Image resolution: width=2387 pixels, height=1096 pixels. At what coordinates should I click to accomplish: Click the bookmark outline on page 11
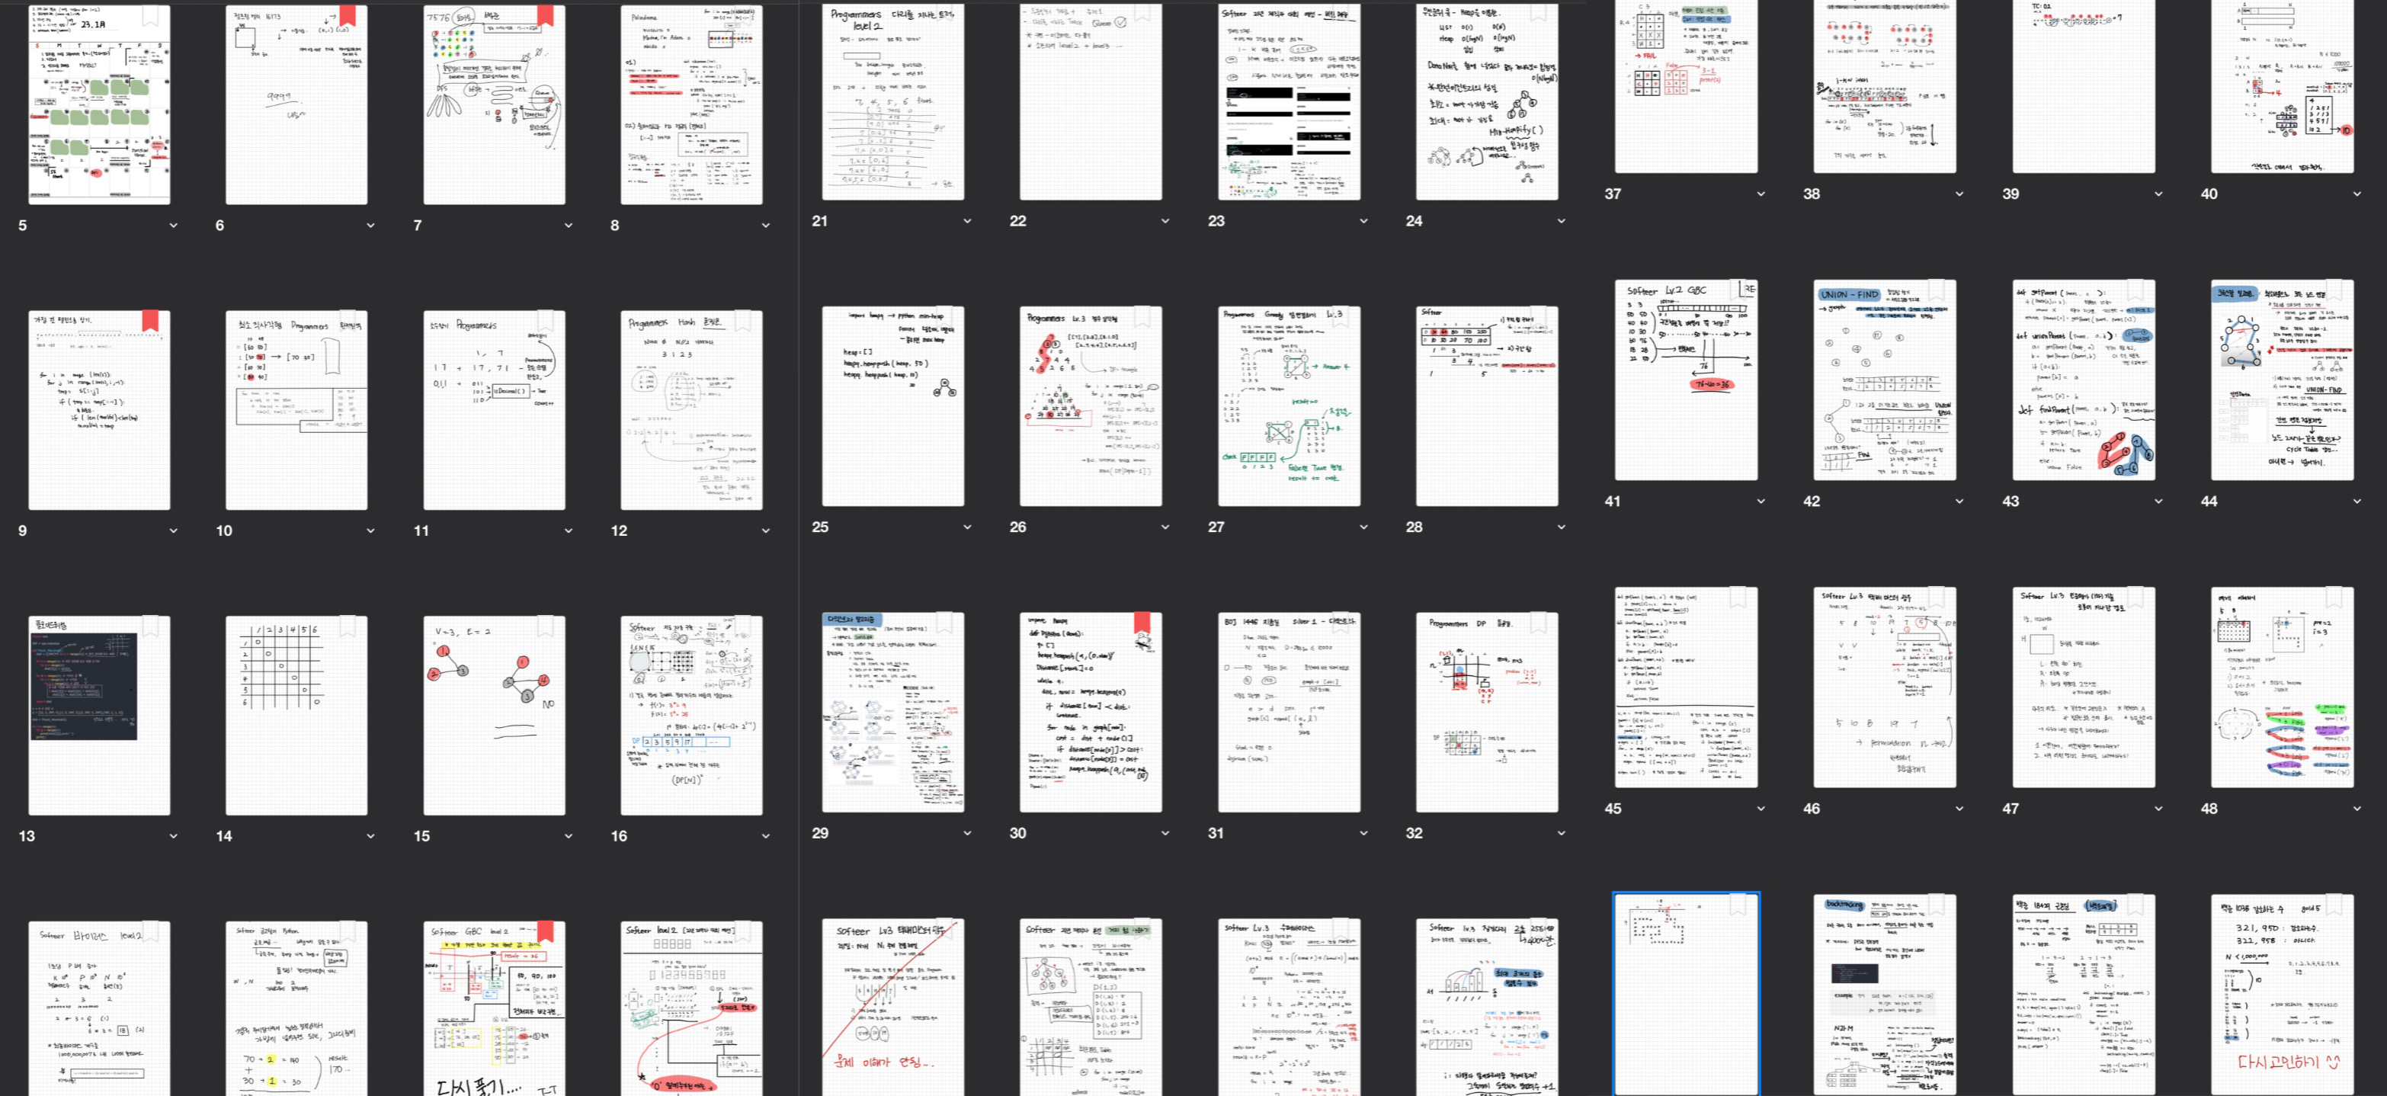click(546, 322)
